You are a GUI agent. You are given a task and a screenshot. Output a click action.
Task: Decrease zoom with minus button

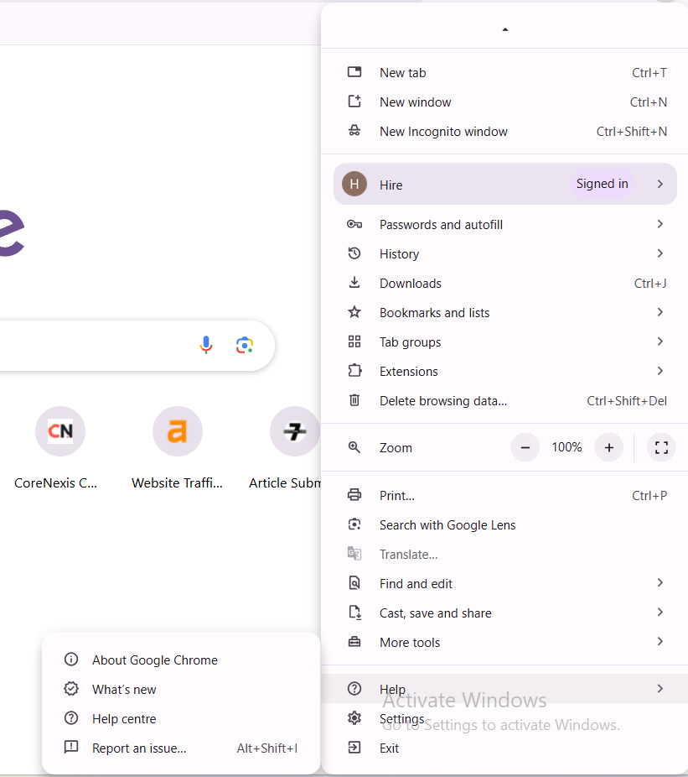pyautogui.click(x=525, y=447)
